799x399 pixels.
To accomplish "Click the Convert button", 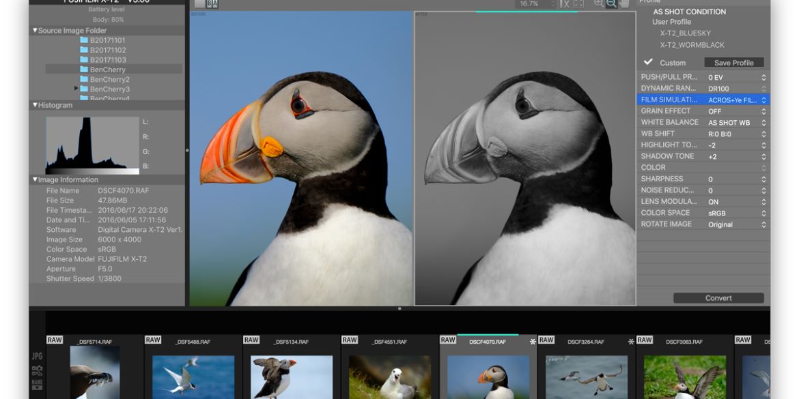I will 718,298.
